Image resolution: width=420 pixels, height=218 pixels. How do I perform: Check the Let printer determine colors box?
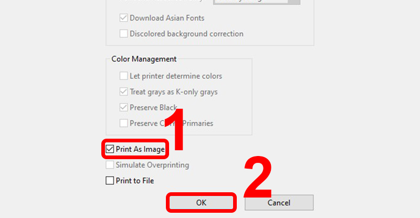click(123, 76)
